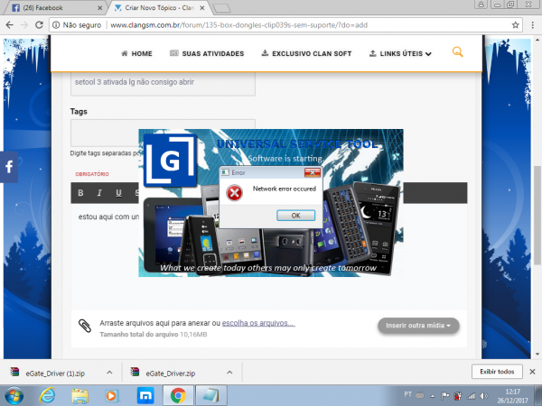Open Windows Media Player from the taskbar
This screenshot has height=406, width=542.
coord(112,396)
